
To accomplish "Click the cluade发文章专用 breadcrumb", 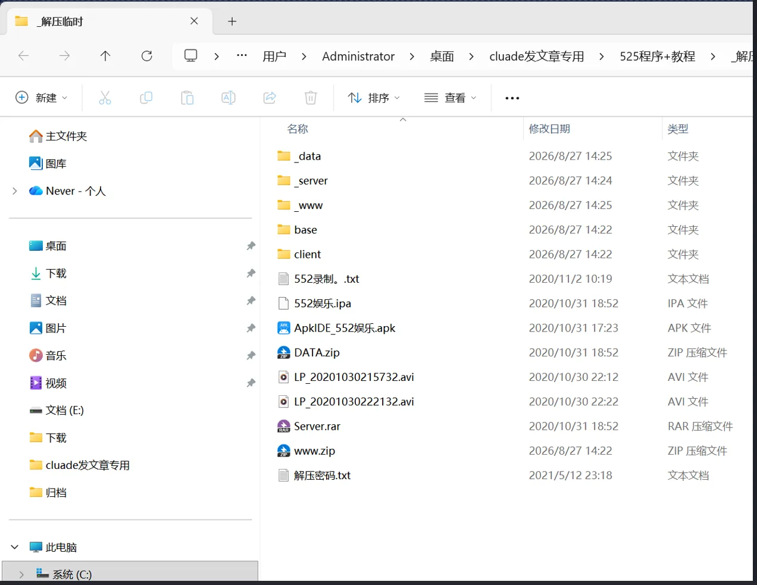I will coord(537,57).
